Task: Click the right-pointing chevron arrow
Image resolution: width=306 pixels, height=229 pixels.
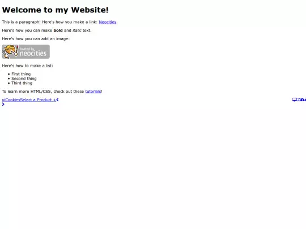Action: coord(3,105)
